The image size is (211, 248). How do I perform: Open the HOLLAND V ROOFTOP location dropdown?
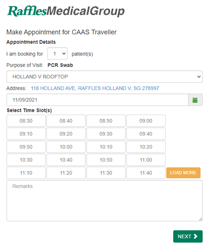click(x=105, y=77)
